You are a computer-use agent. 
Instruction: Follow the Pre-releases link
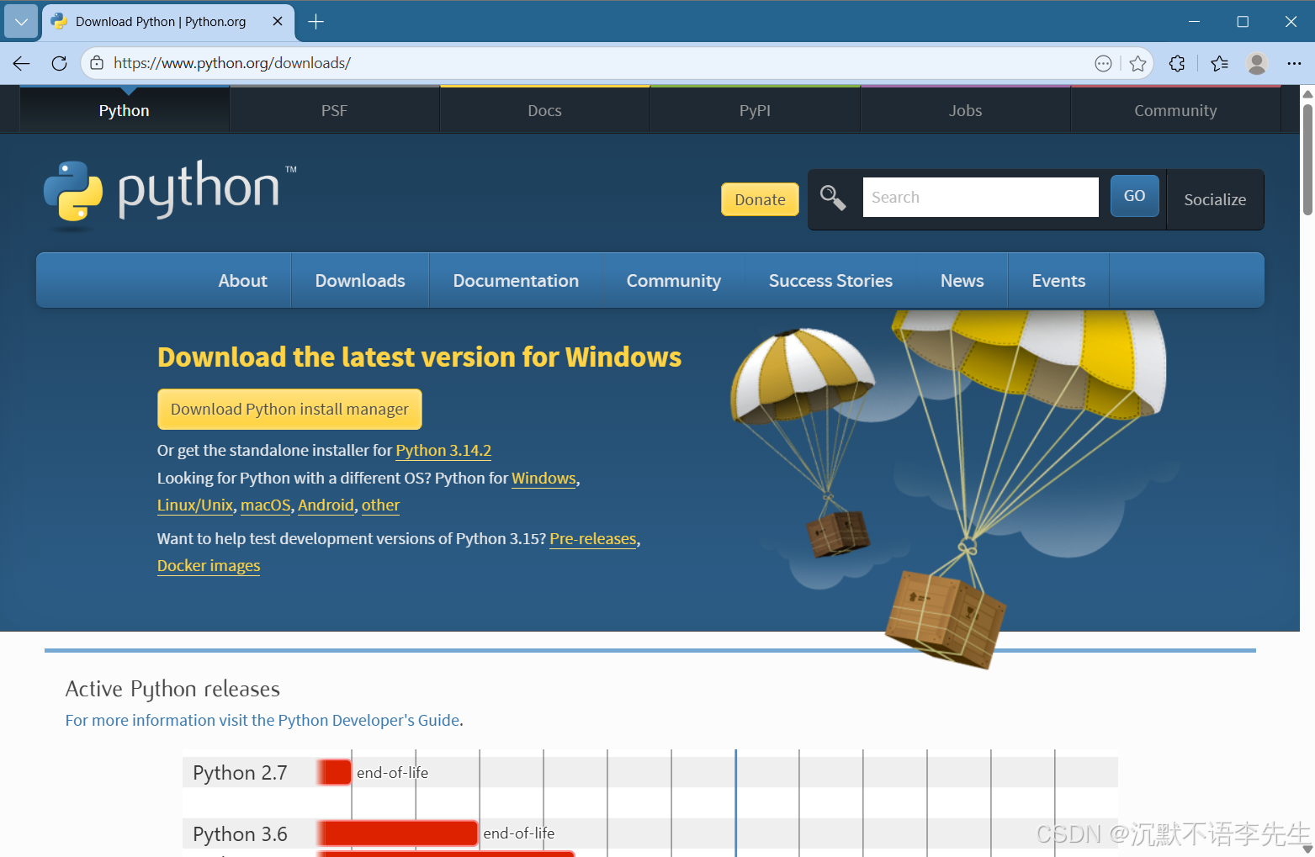click(593, 539)
